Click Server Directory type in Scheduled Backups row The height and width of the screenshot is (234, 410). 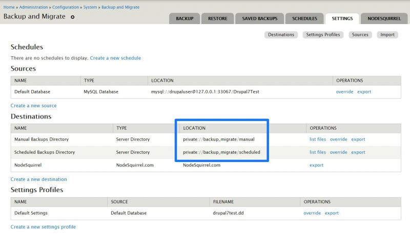tap(133, 152)
